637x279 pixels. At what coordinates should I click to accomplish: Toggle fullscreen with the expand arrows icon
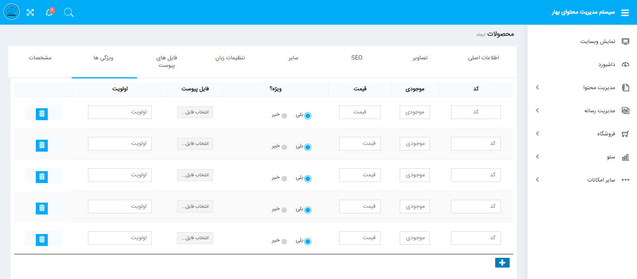30,12
